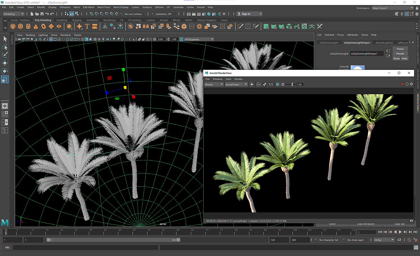Open the 24 fps frame rate dropdown
420x256 pixels.
(x=384, y=240)
